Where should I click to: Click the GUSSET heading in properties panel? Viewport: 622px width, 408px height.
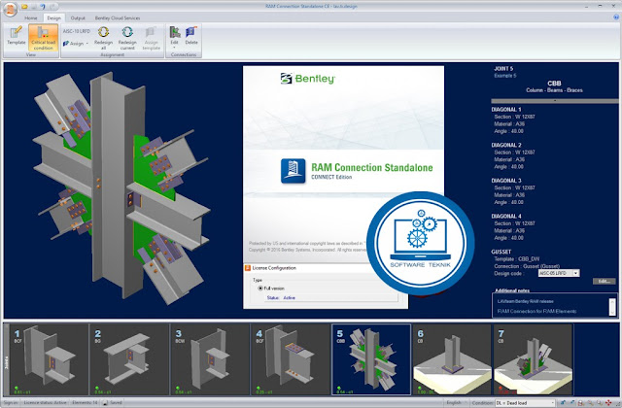[501, 252]
